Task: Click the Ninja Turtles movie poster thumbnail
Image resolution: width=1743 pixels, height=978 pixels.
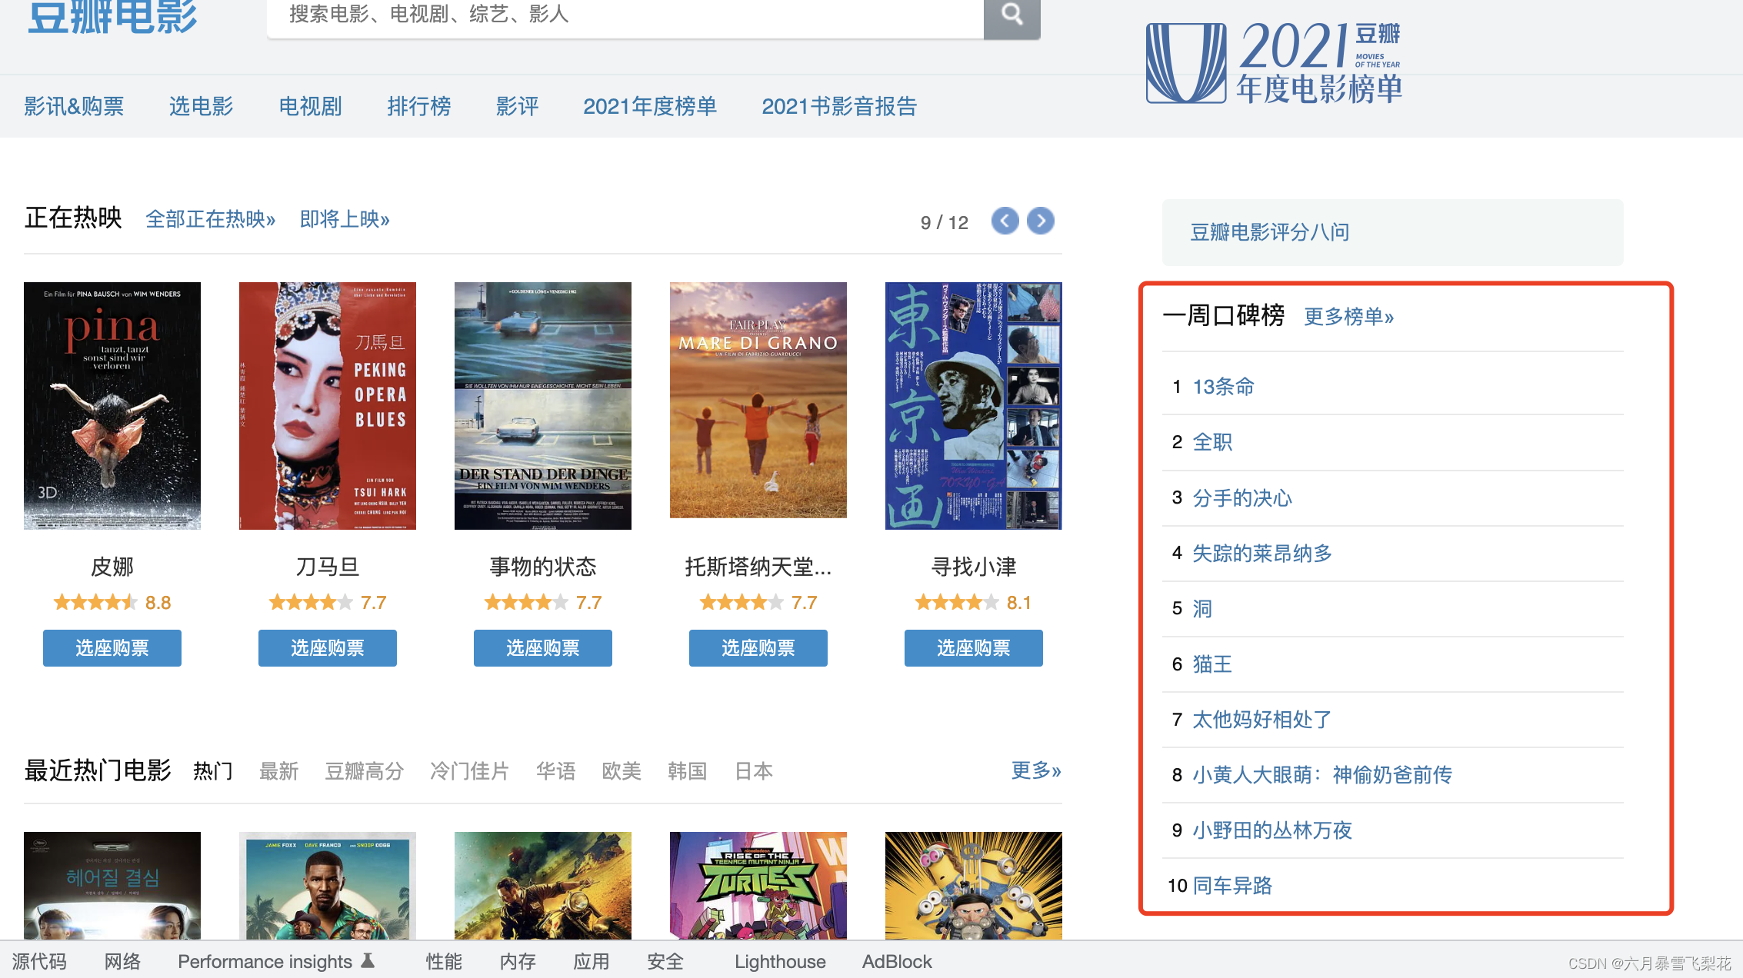Action: (x=758, y=886)
